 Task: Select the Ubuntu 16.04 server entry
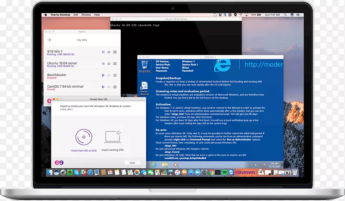(82, 64)
